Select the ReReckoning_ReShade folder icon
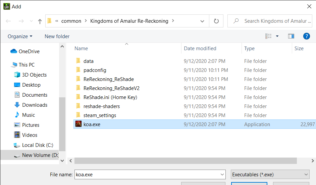The width and height of the screenshot is (316, 185). click(78, 79)
